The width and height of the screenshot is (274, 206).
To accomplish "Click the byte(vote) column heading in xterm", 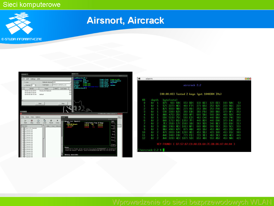I will point(170,100).
